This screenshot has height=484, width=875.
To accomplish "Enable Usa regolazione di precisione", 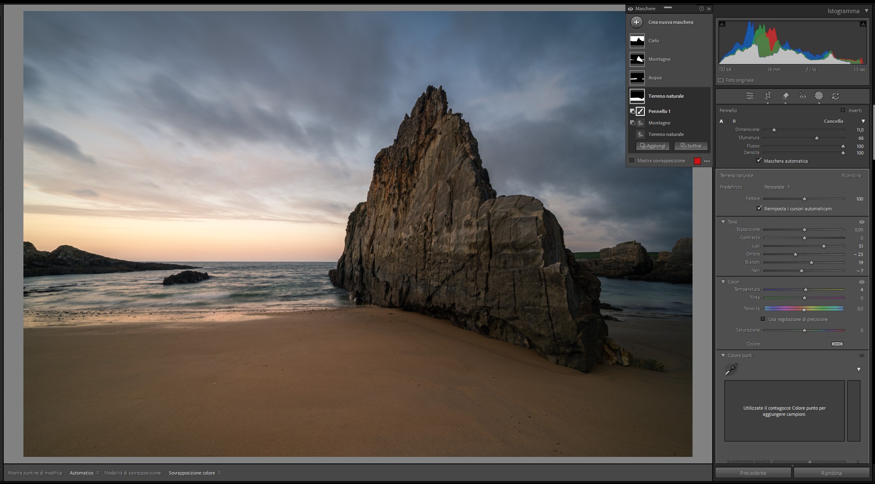I will (763, 319).
